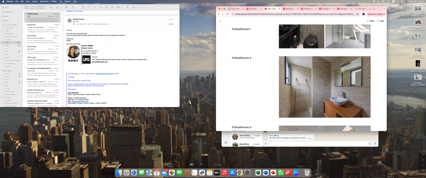Open the emoji picker in WhatsApp

[x=370, y=144]
